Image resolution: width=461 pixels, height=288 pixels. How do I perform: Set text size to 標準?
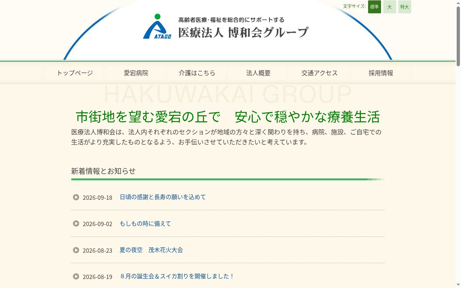(x=375, y=7)
